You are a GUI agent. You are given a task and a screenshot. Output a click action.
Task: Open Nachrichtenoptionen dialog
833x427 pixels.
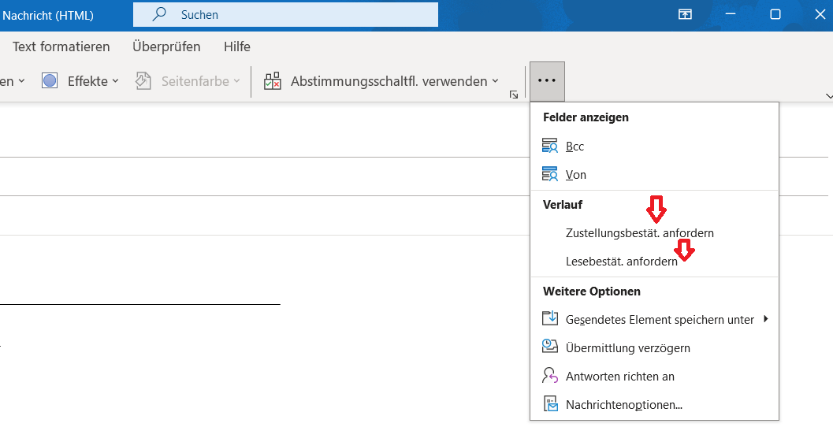tap(654, 405)
